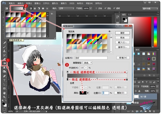Choose the Reflected gradient style icon

pos(43,8)
